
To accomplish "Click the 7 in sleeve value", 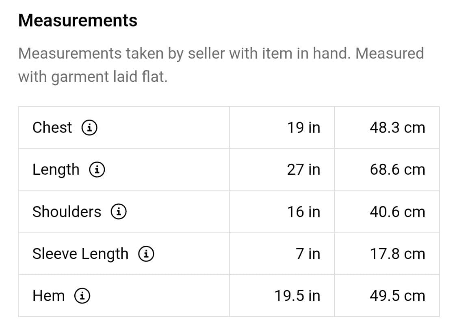I will pos(308,254).
